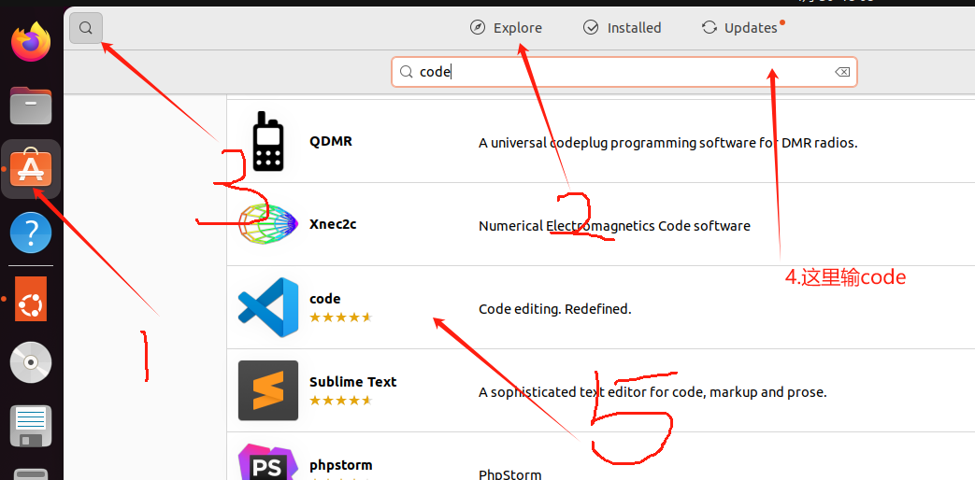
Task: Click Ubuntu Software icon in the dock
Action: click(31, 169)
